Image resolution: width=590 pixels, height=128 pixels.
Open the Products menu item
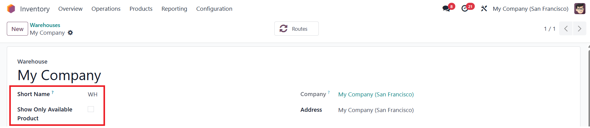141,9
